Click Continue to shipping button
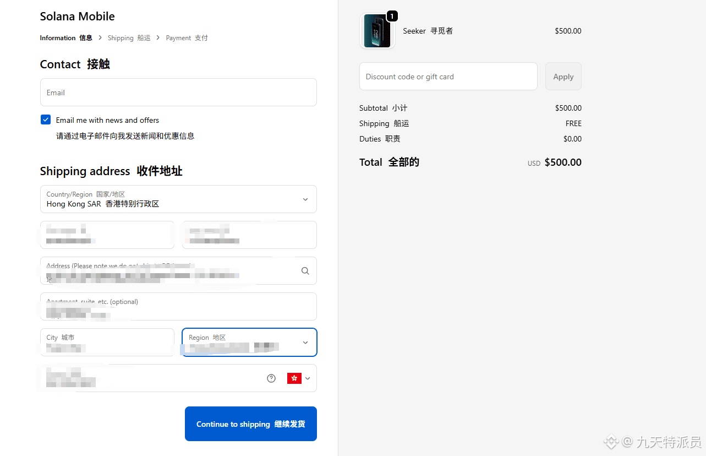706x456 pixels. (251, 424)
